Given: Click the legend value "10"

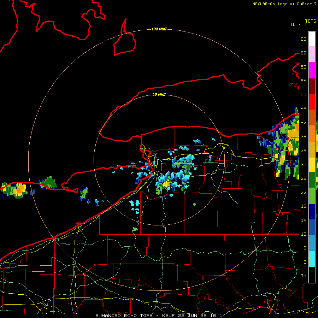Looking at the screenshot, I should 304,234.
